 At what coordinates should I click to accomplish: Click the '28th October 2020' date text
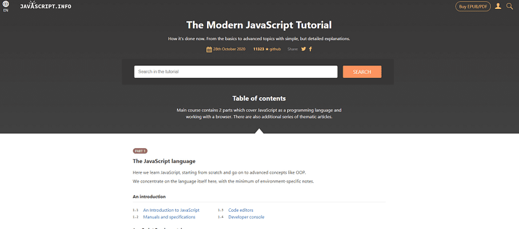[x=230, y=49]
